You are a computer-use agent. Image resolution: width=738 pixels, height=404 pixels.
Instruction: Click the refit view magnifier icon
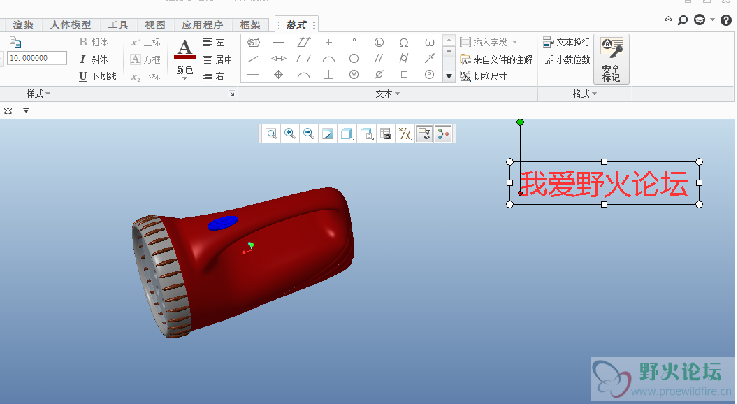click(271, 134)
